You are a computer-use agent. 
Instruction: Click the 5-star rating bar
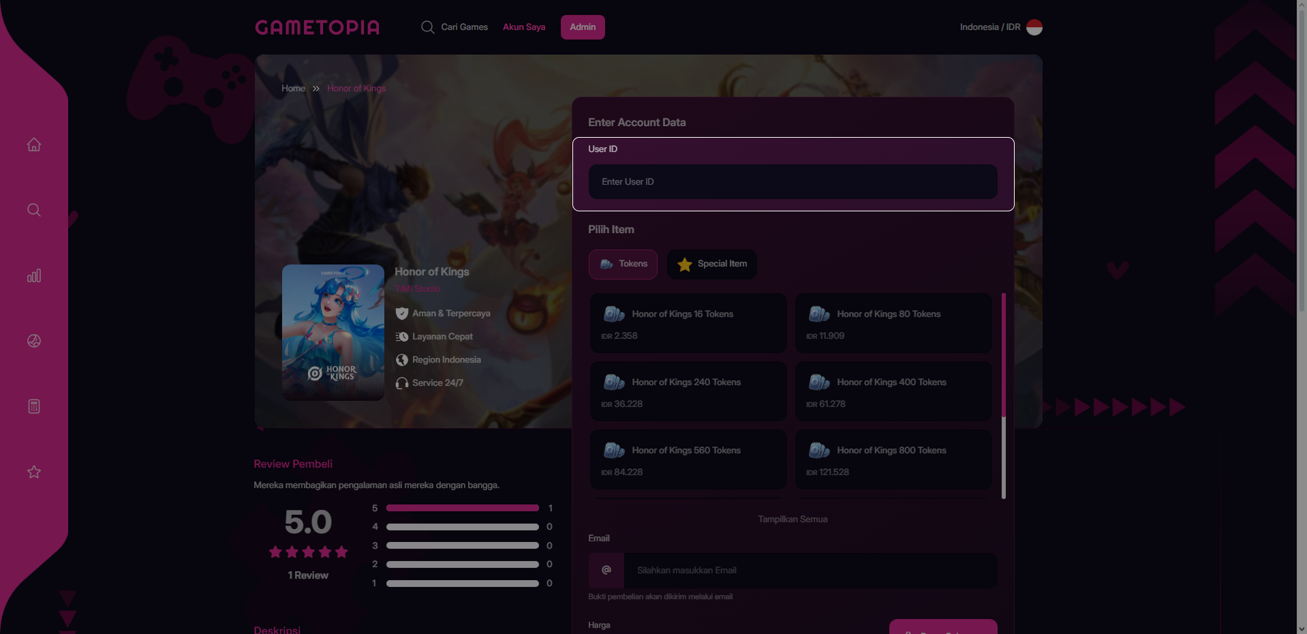coord(463,508)
